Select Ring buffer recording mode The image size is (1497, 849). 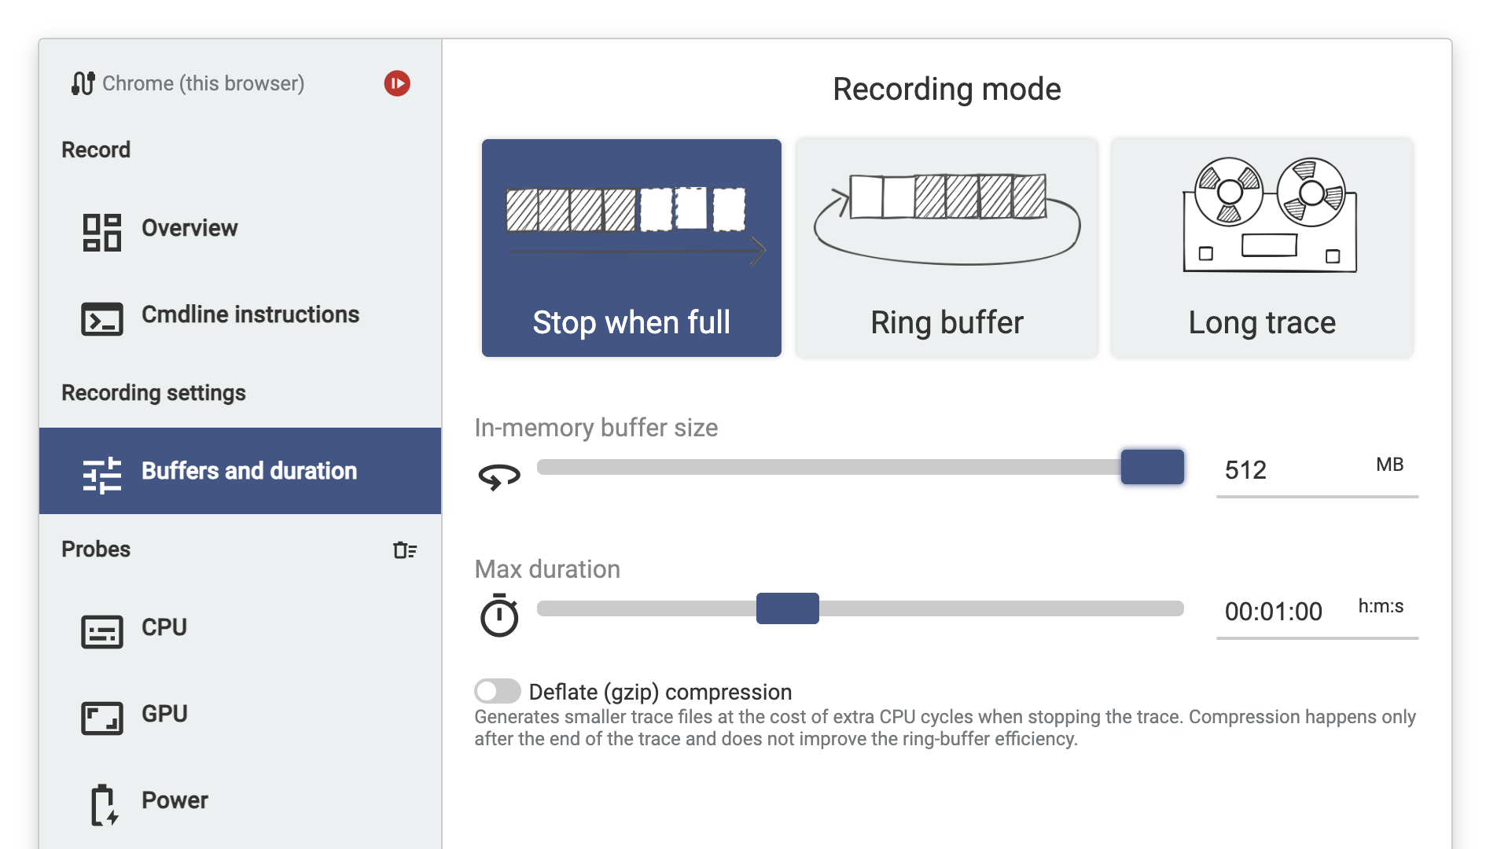(947, 248)
